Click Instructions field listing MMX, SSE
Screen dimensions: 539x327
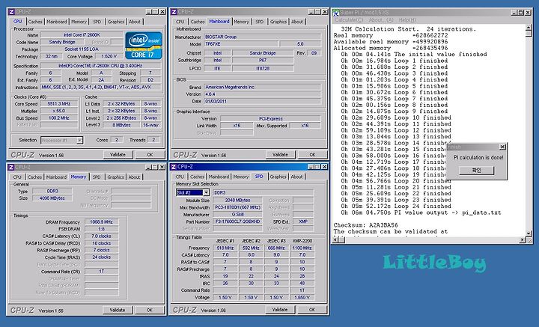click(x=101, y=88)
